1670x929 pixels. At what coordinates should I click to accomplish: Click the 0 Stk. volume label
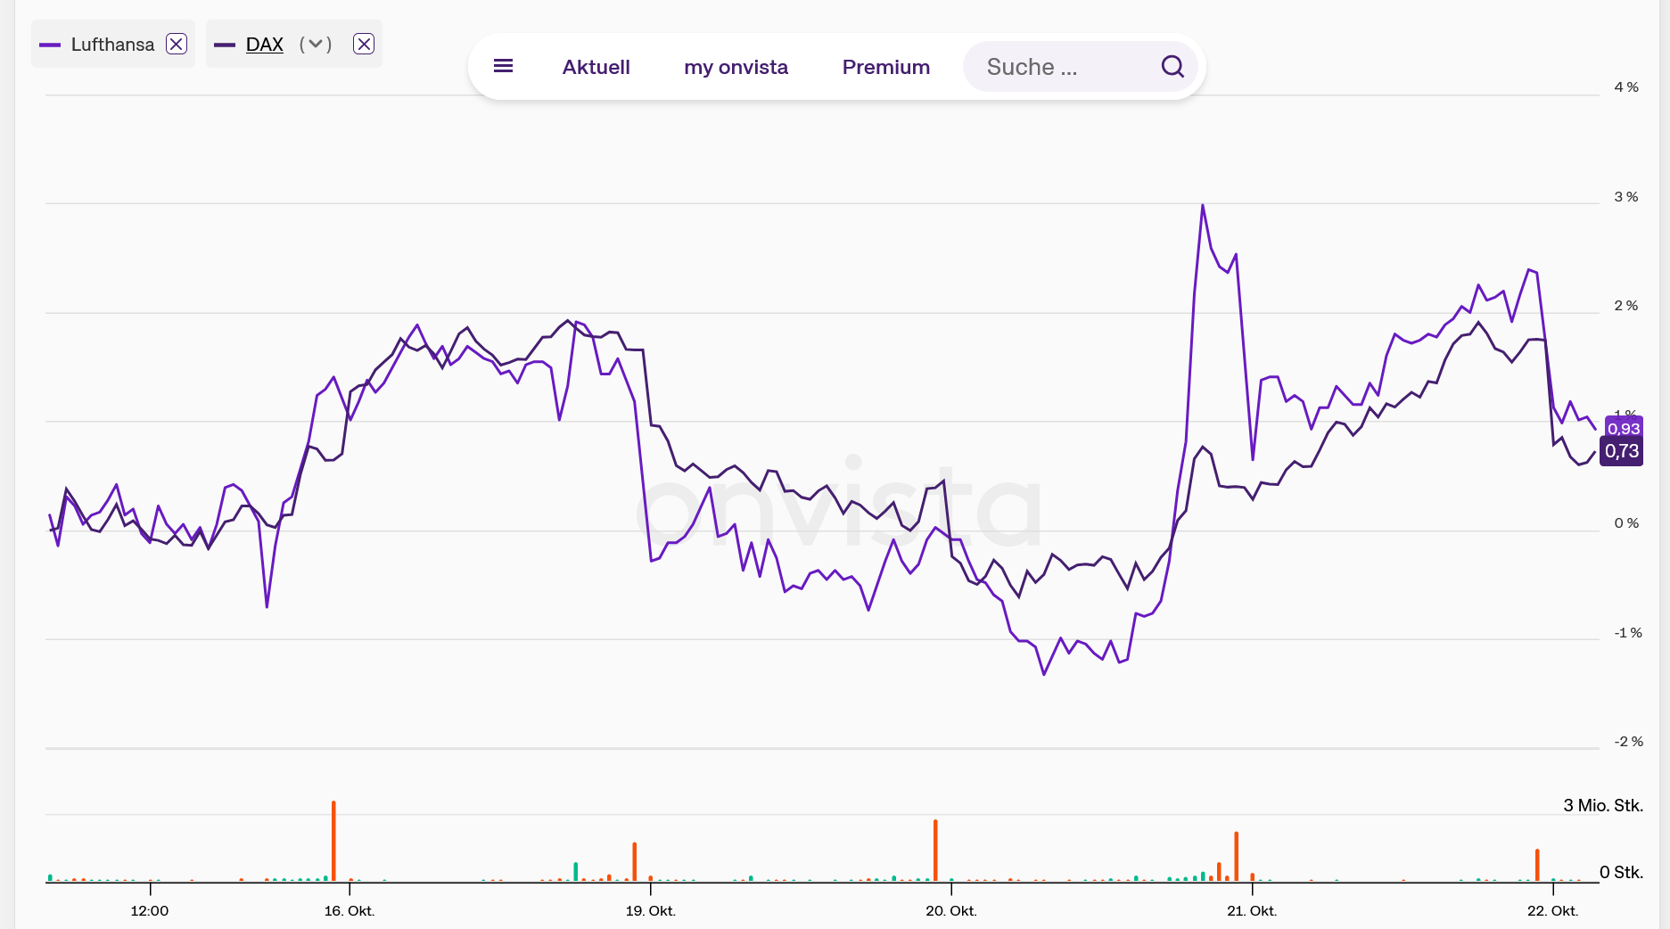pos(1621,872)
